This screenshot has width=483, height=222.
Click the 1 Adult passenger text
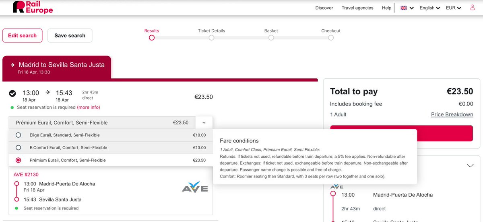point(338,114)
